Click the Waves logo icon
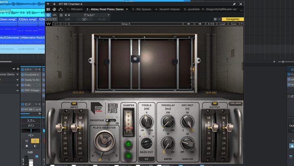The width and height of the screenshot is (294, 166). (48, 24)
